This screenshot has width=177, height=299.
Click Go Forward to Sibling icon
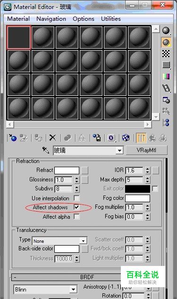(x=163, y=137)
